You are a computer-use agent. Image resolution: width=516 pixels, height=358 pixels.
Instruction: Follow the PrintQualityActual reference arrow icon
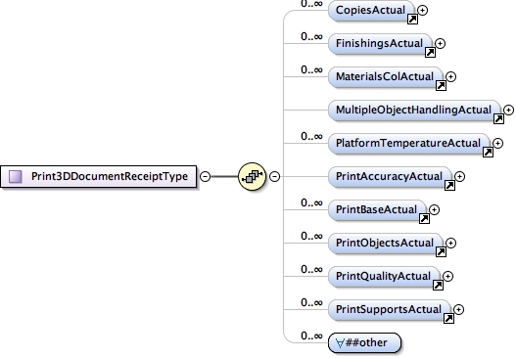(x=438, y=285)
